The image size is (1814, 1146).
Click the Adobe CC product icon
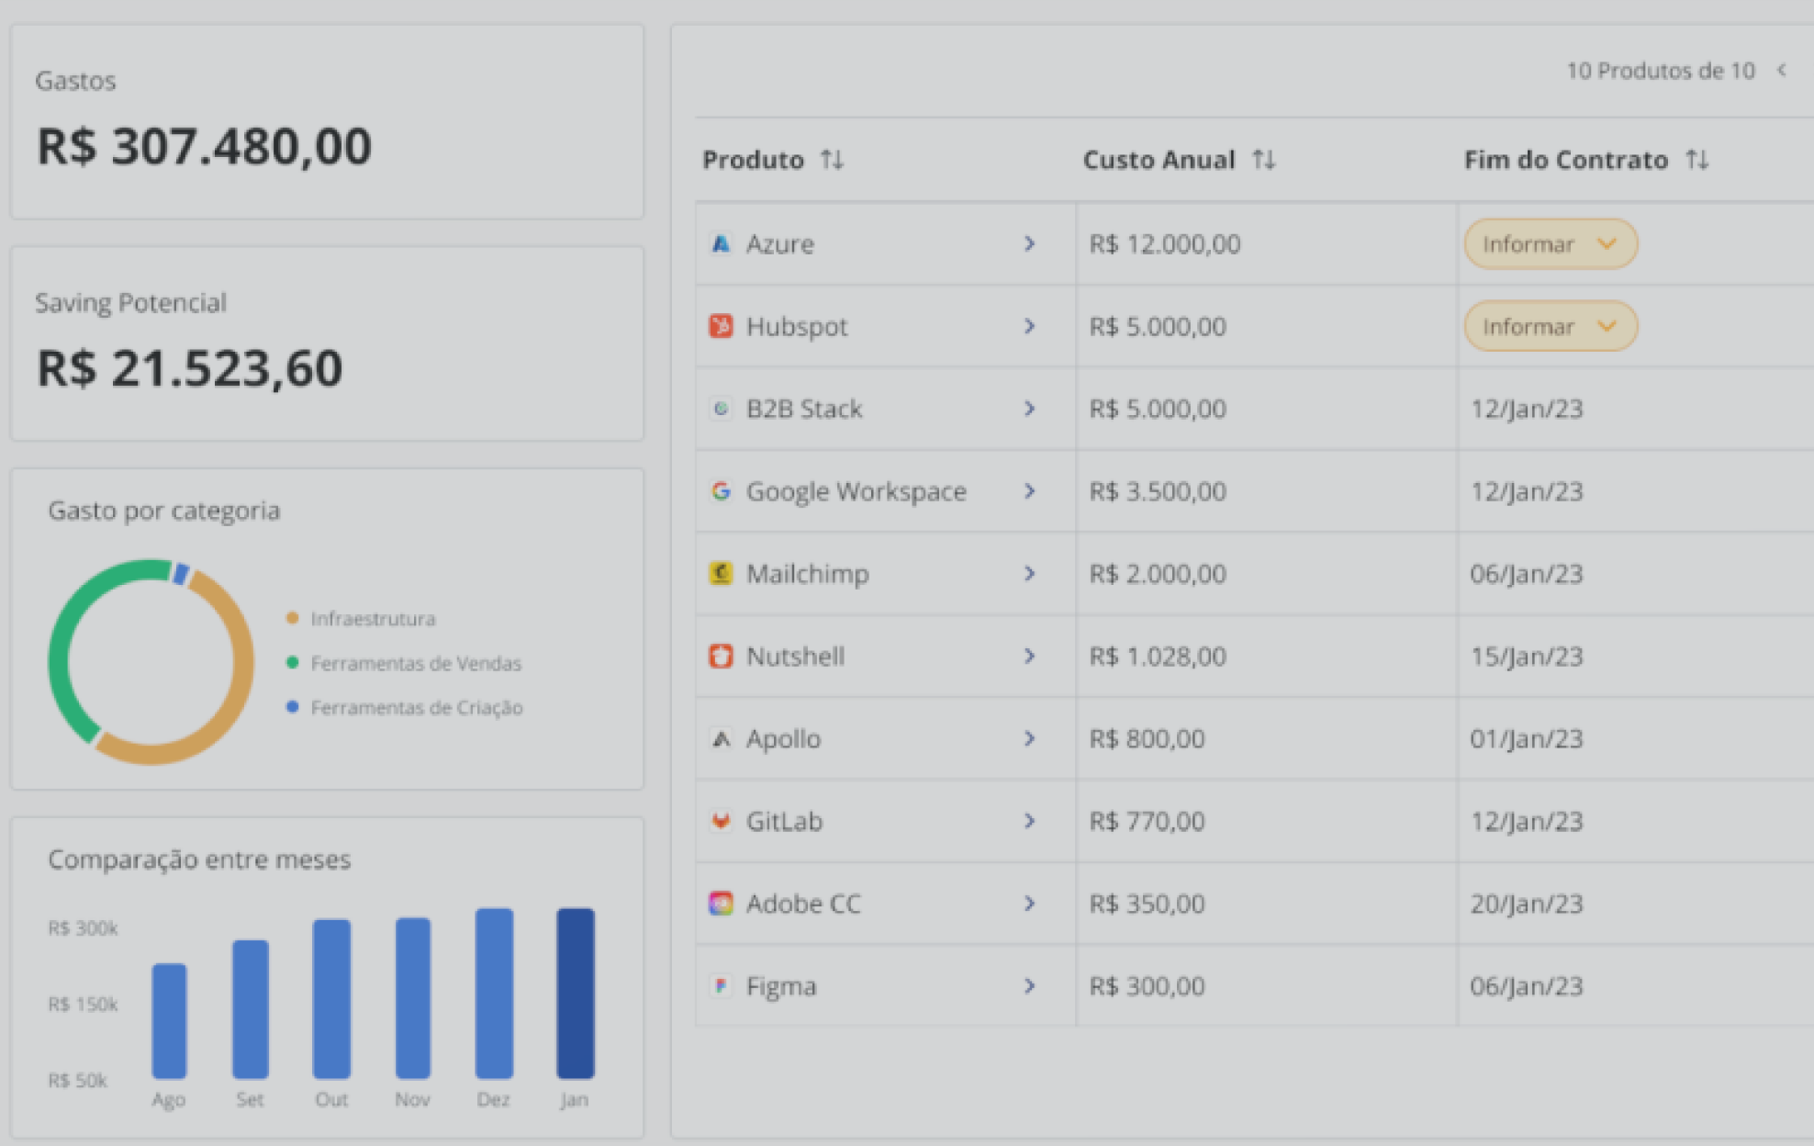[722, 903]
